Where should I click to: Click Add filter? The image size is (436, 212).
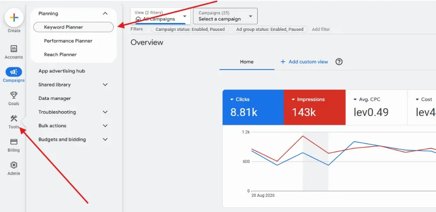click(x=321, y=29)
